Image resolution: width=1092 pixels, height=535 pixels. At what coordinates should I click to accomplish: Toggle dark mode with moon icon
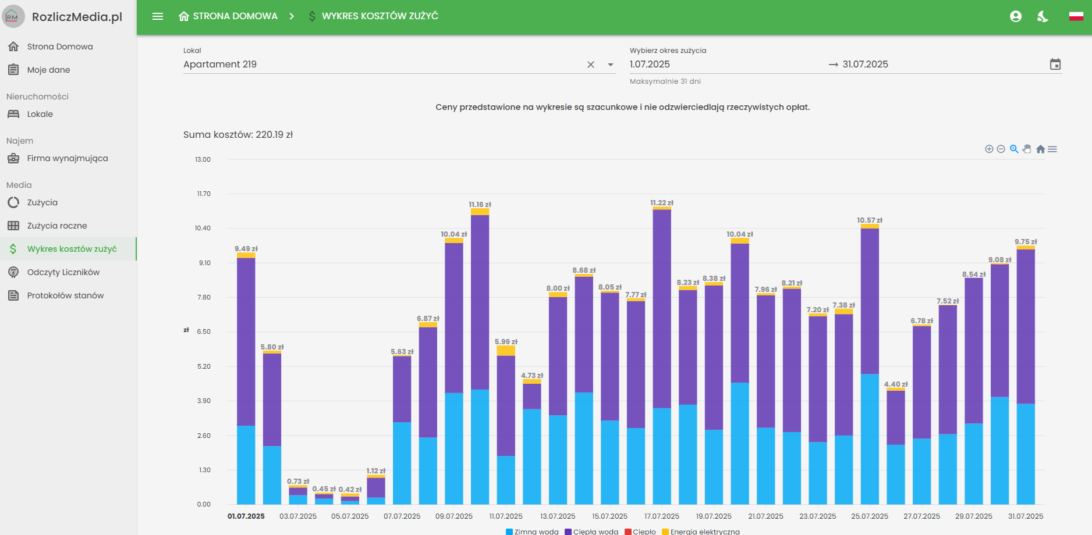click(1043, 16)
